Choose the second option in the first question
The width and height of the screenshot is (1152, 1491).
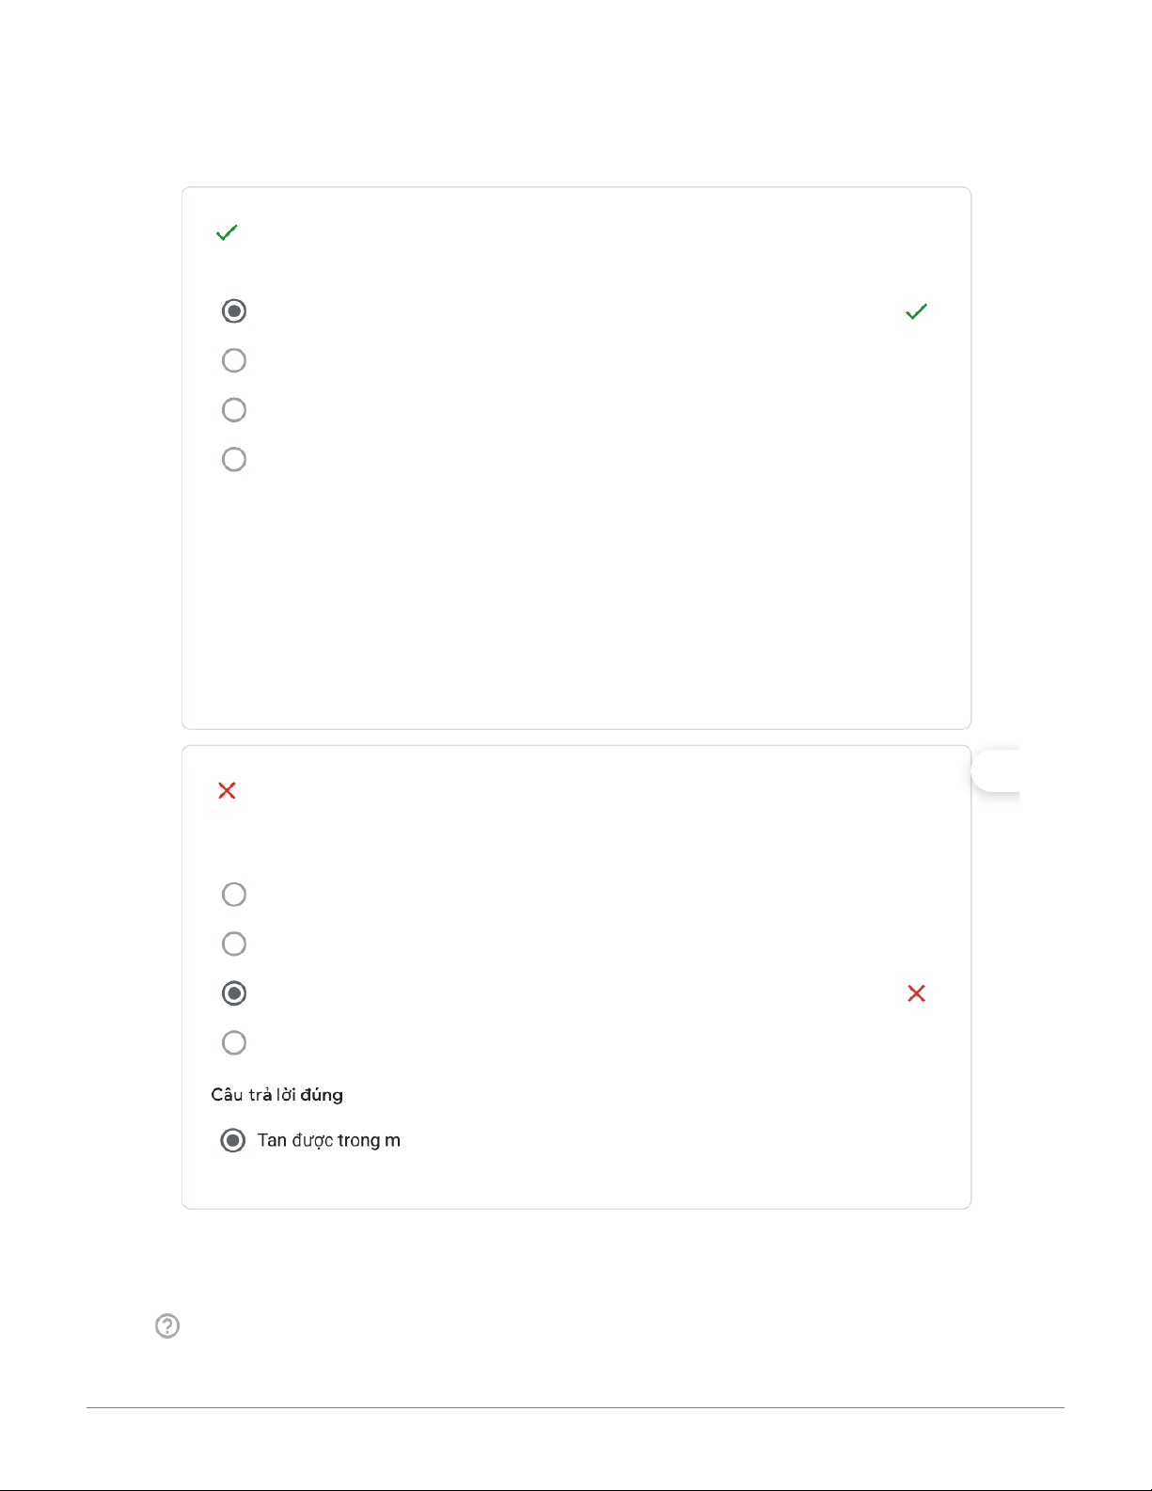(x=234, y=360)
